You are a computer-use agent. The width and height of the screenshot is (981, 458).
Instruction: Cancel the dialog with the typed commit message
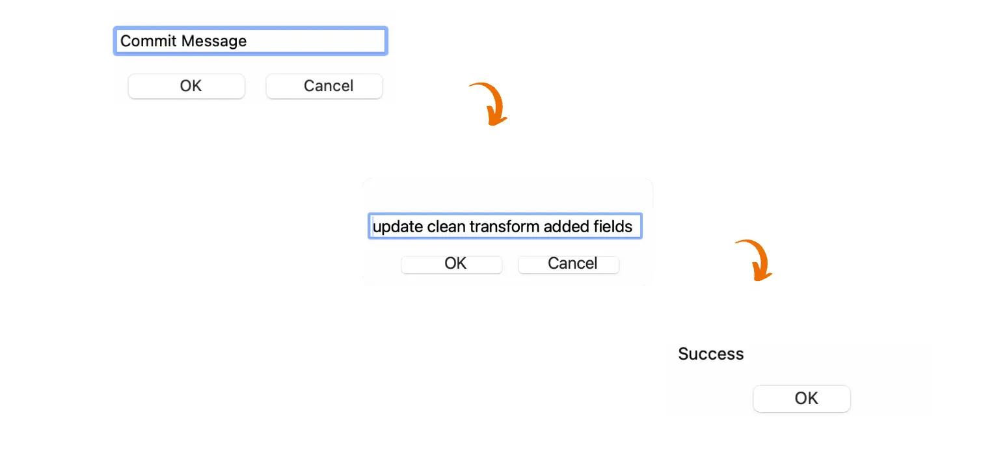569,263
